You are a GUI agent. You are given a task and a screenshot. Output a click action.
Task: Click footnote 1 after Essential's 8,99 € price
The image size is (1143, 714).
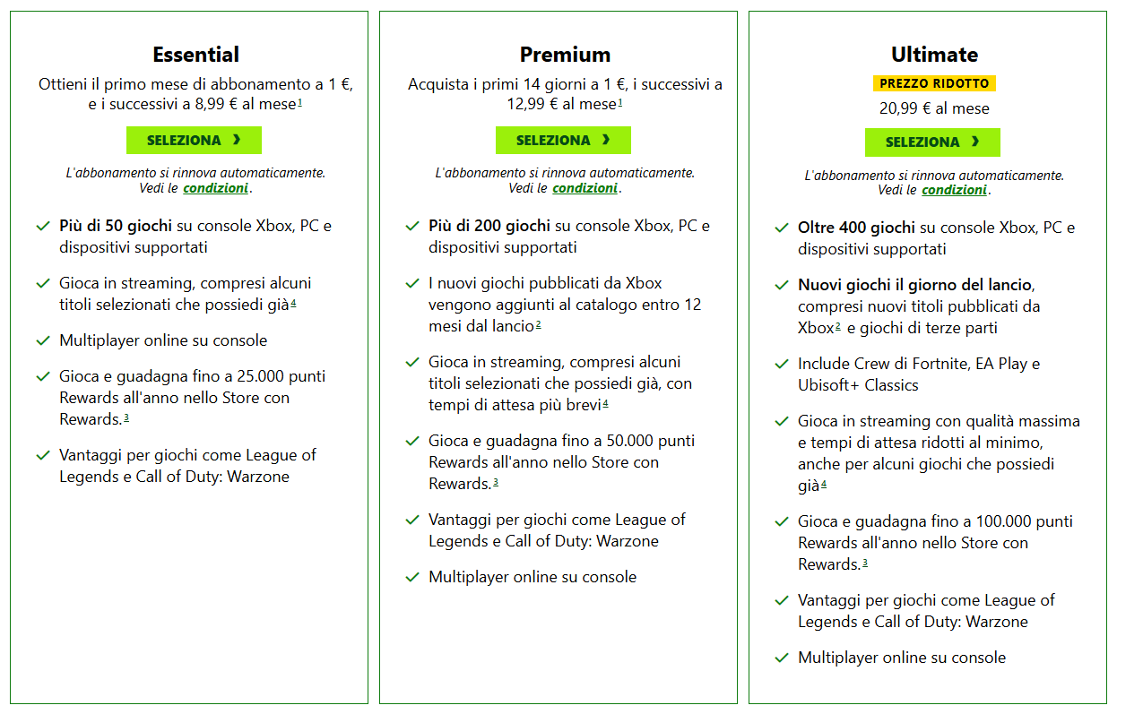click(299, 102)
